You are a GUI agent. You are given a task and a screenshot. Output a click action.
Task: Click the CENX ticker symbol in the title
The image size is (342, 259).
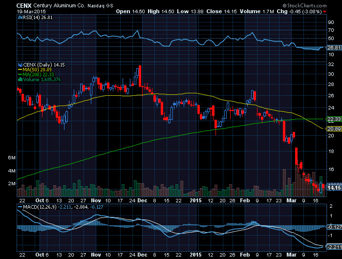(24, 5)
